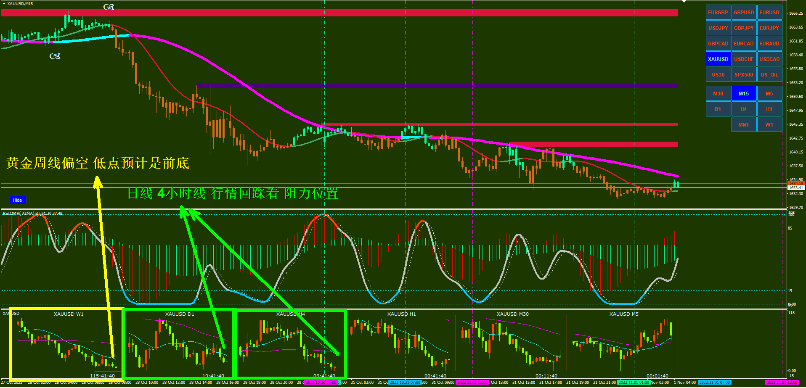
Task: Select the green '日线 4小时线 行情回踩看 阻力位置' annotation
Action: (233, 193)
